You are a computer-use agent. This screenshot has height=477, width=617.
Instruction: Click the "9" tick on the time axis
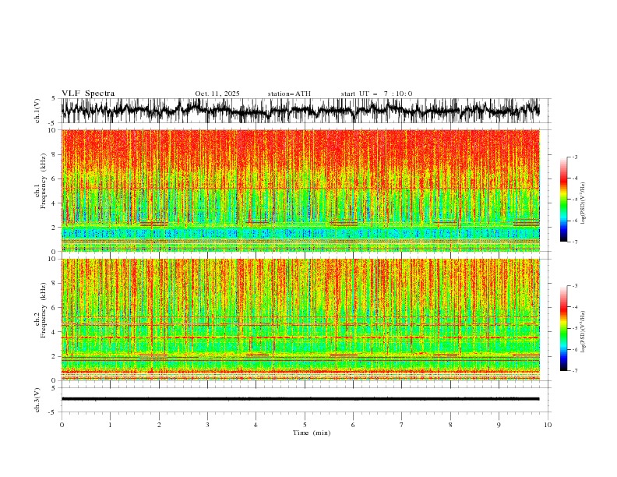click(x=499, y=425)
